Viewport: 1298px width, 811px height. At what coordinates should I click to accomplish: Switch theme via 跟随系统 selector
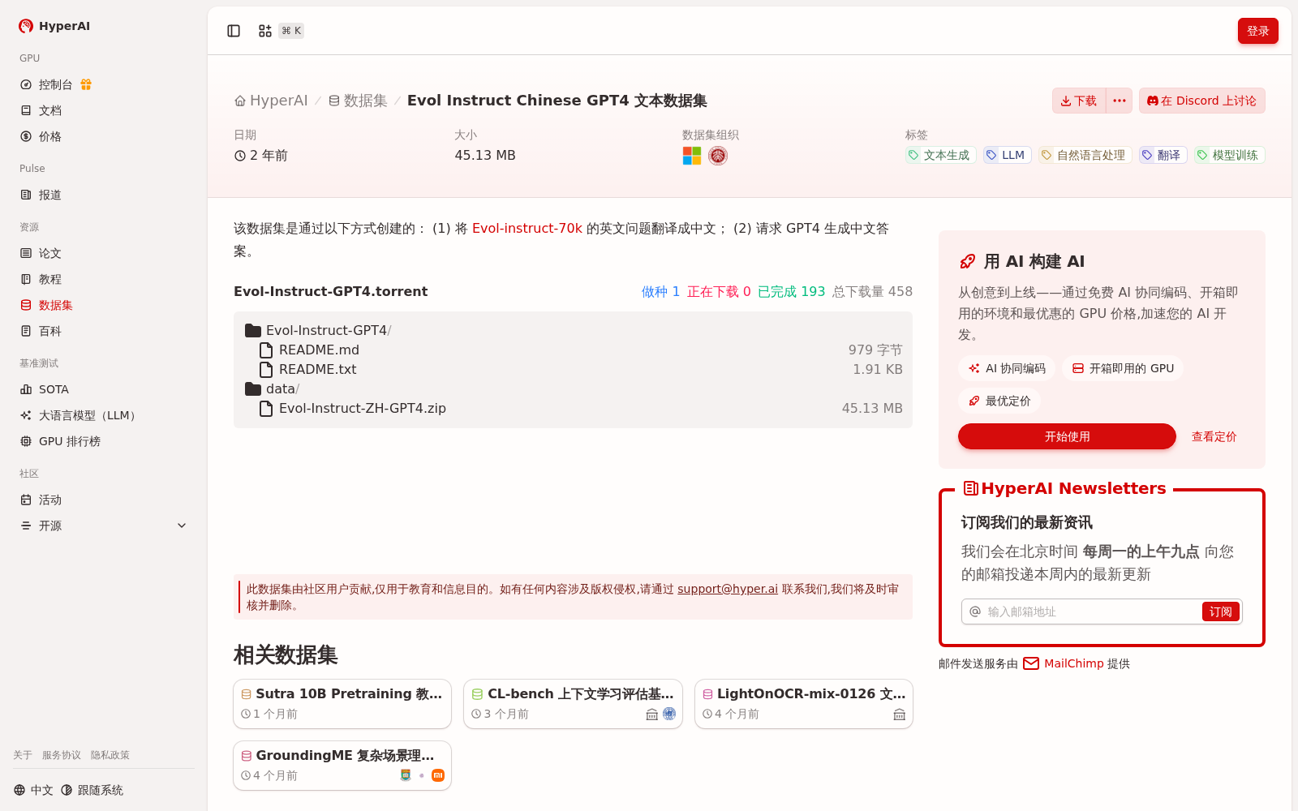point(92,790)
